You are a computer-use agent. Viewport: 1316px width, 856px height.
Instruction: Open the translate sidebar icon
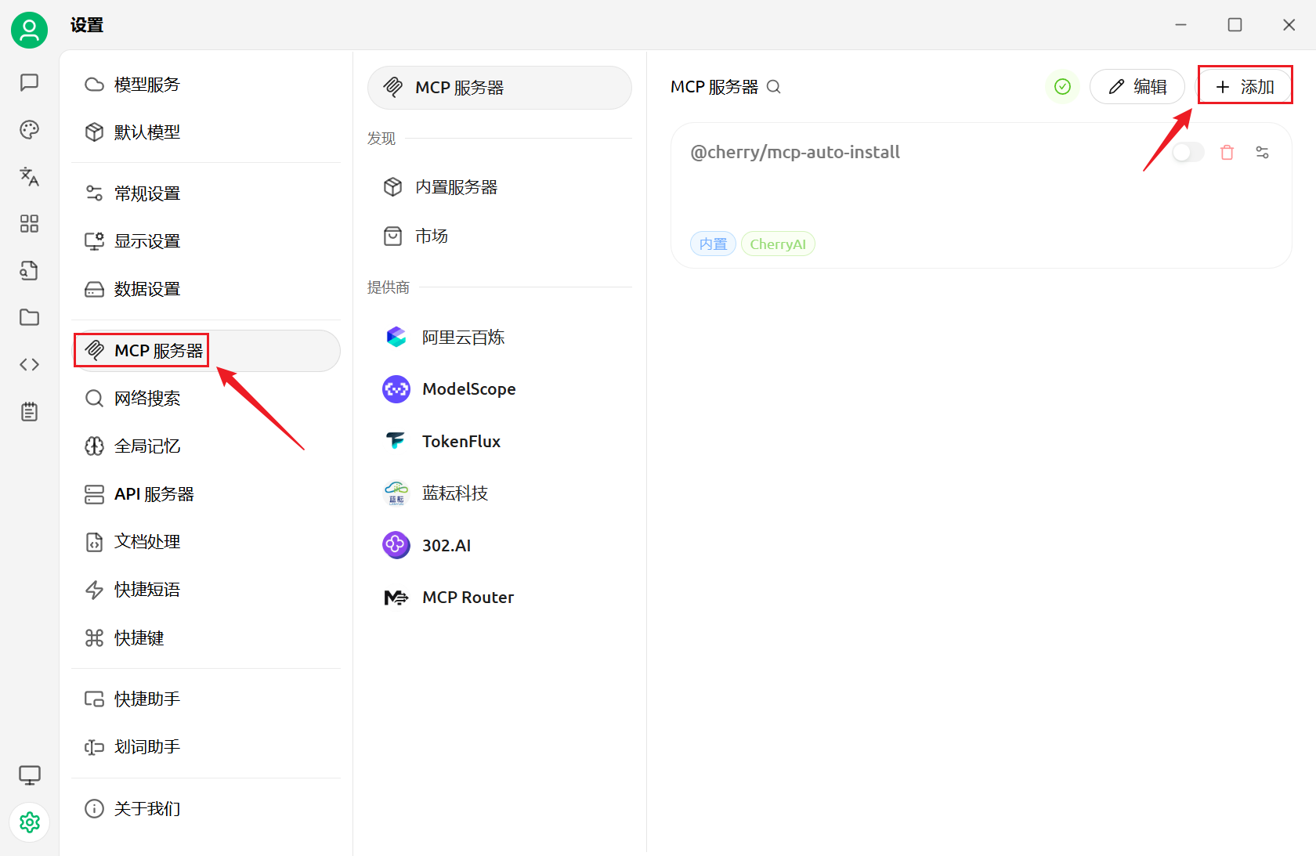[29, 176]
